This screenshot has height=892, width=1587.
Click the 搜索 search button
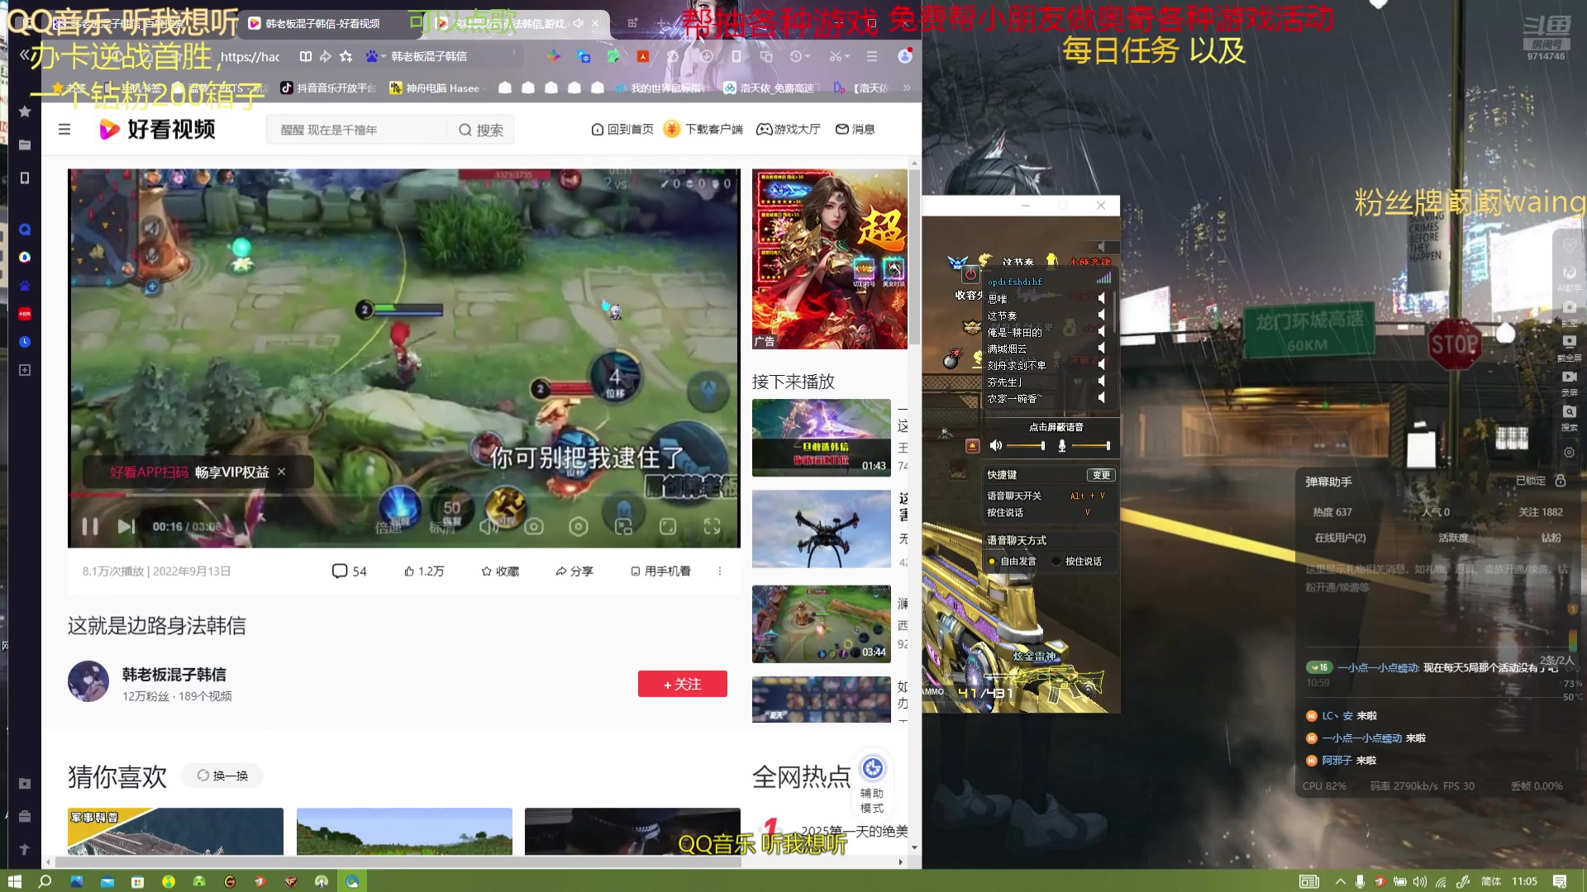click(x=481, y=130)
